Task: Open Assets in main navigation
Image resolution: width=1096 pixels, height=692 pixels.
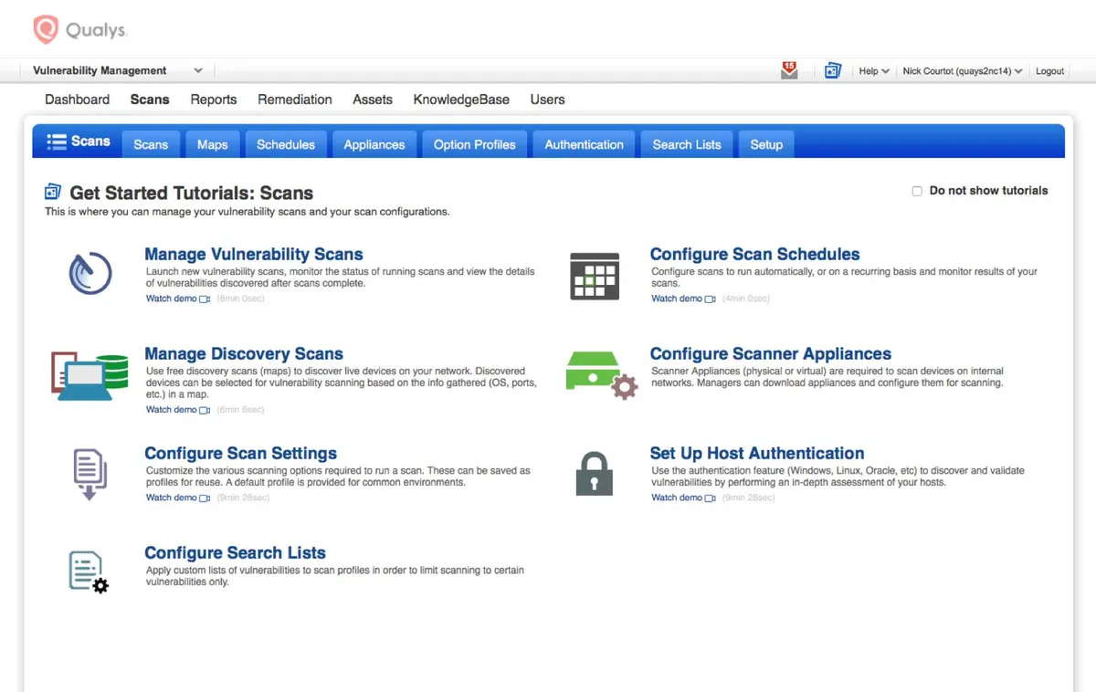Action: pos(373,100)
